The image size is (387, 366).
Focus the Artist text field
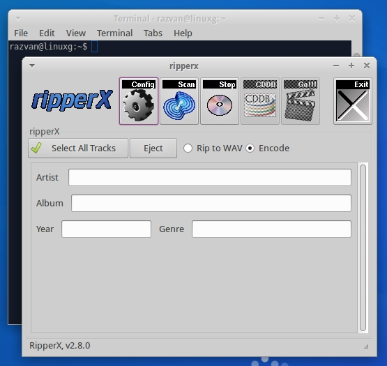pos(210,177)
